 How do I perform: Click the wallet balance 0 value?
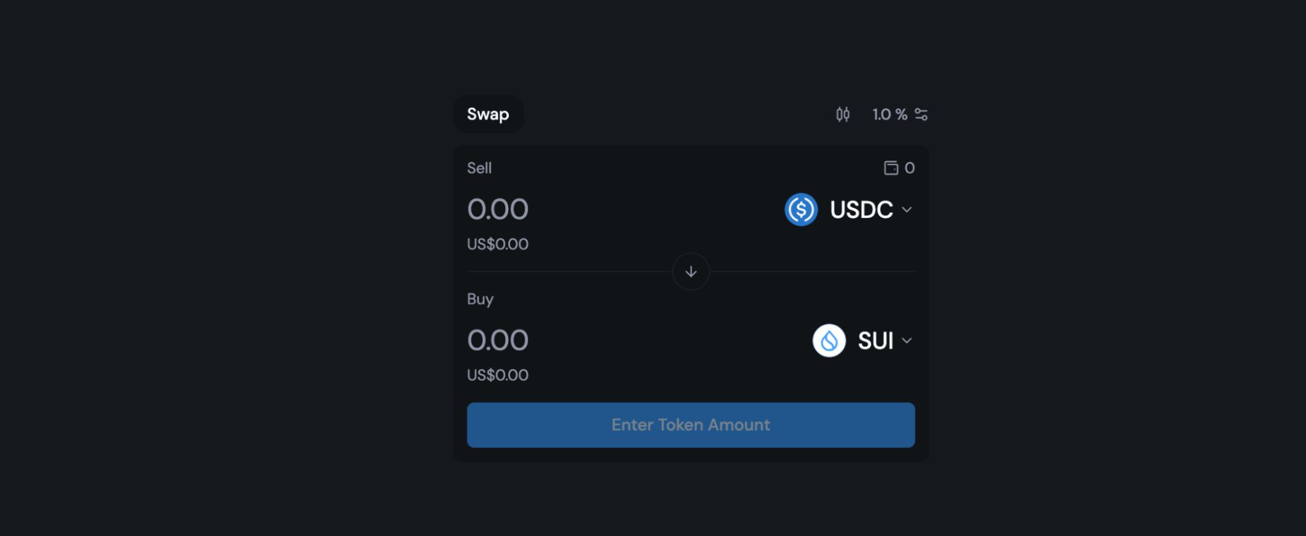pyautogui.click(x=909, y=168)
